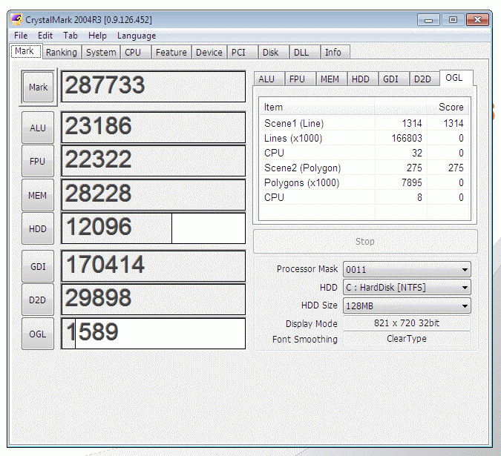Open the Help menu
This screenshot has width=501, height=456.
tap(97, 36)
